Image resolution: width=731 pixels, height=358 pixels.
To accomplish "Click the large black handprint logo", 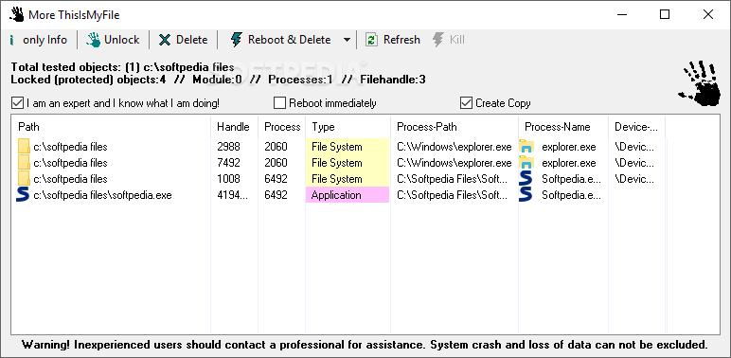I will pos(700,83).
